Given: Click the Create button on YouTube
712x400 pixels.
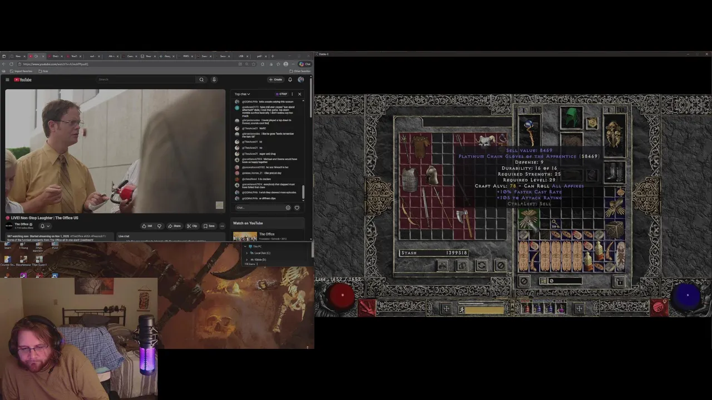Looking at the screenshot, I should click(x=275, y=79).
